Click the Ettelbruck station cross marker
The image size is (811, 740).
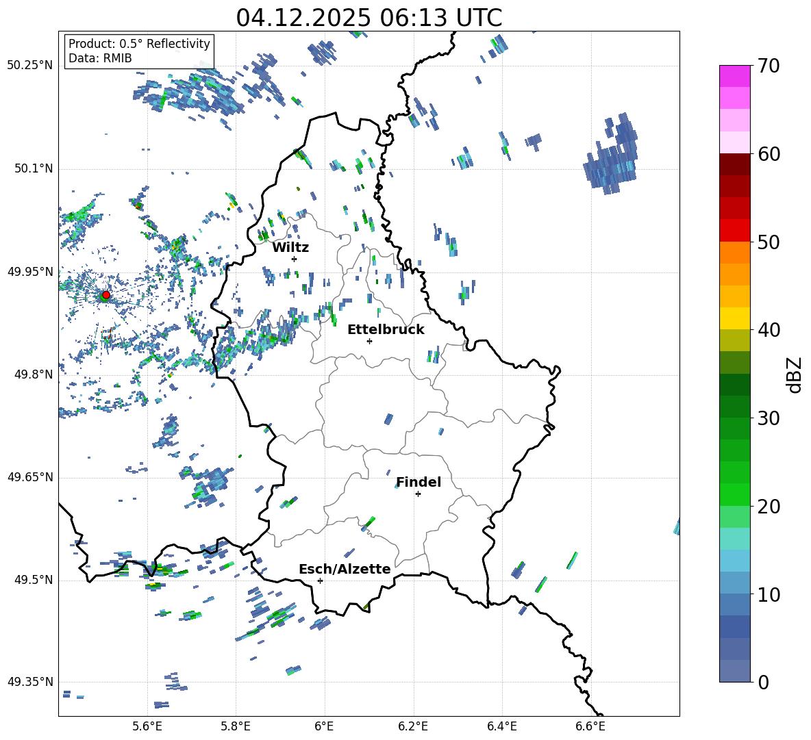pyautogui.click(x=369, y=341)
